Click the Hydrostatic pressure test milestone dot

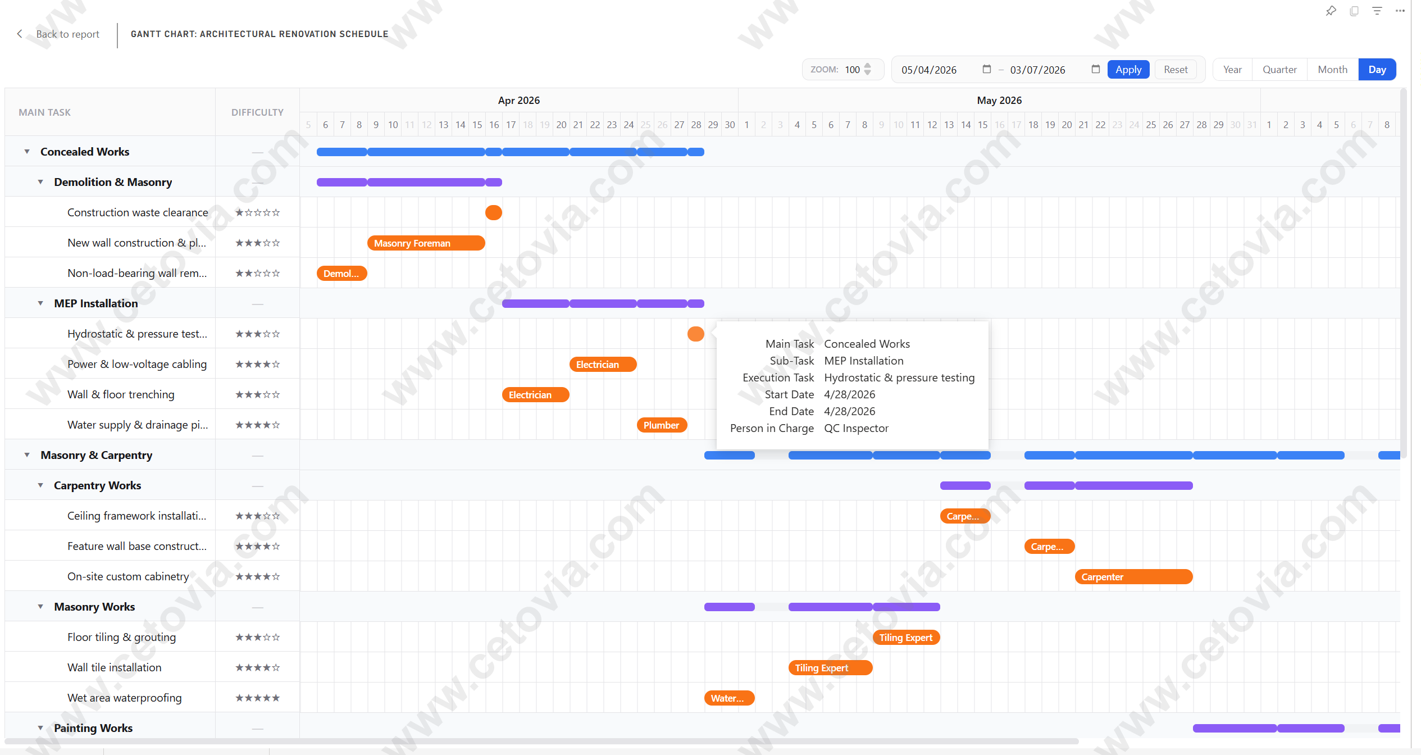[695, 334]
